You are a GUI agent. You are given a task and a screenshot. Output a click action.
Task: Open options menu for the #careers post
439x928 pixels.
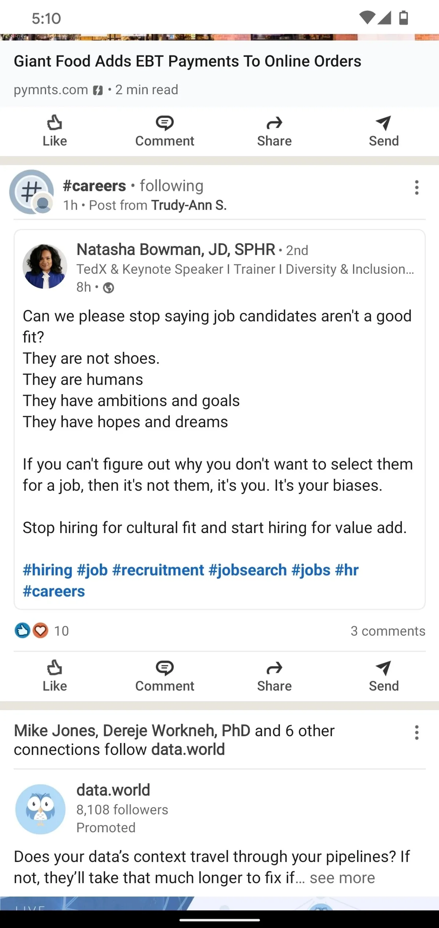[416, 188]
